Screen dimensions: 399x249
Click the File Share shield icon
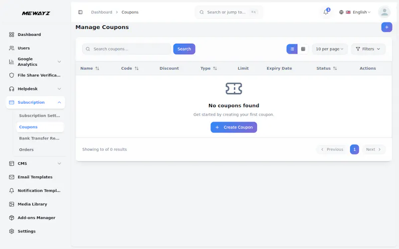(x=11, y=75)
